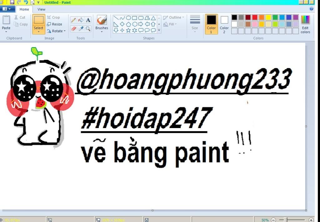This screenshot has height=222, width=320.
Task: Open the Size thickness dropdown
Action: point(195,24)
